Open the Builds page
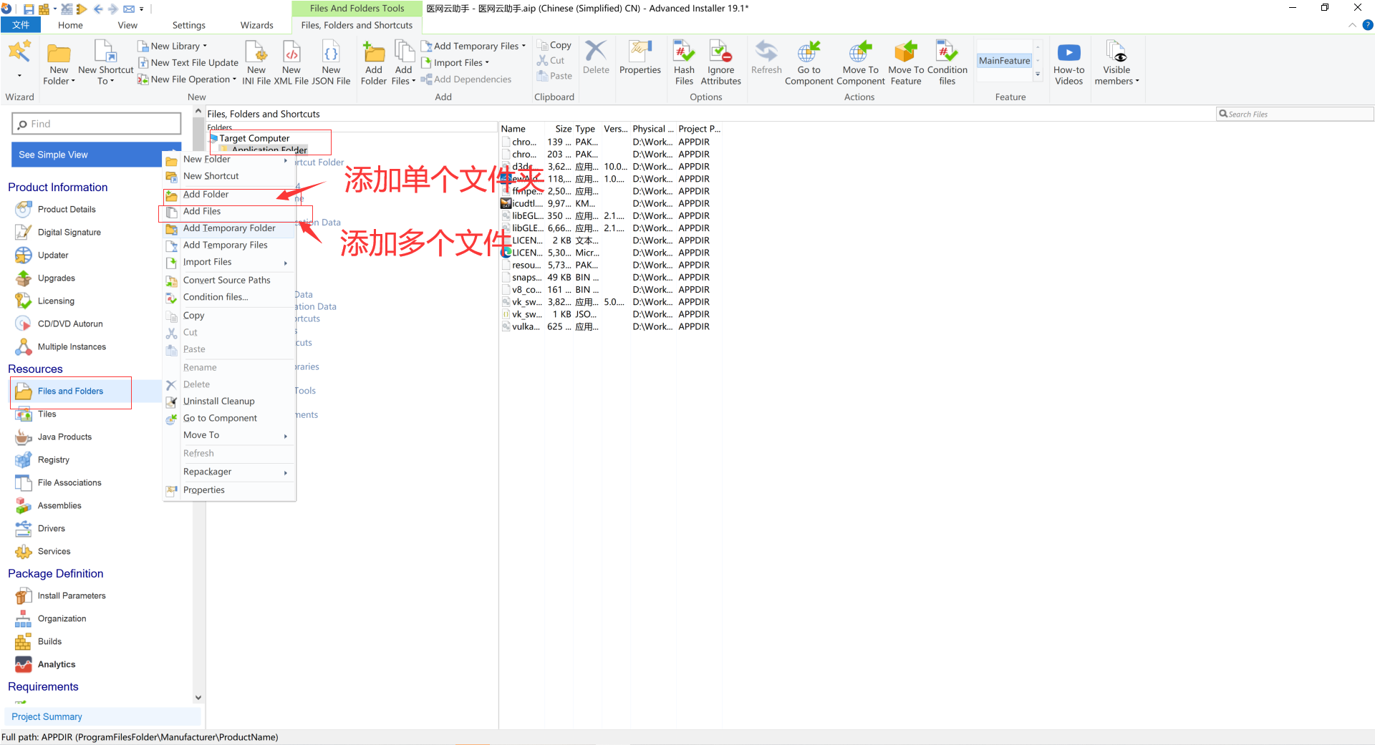The image size is (1375, 745). [x=49, y=642]
